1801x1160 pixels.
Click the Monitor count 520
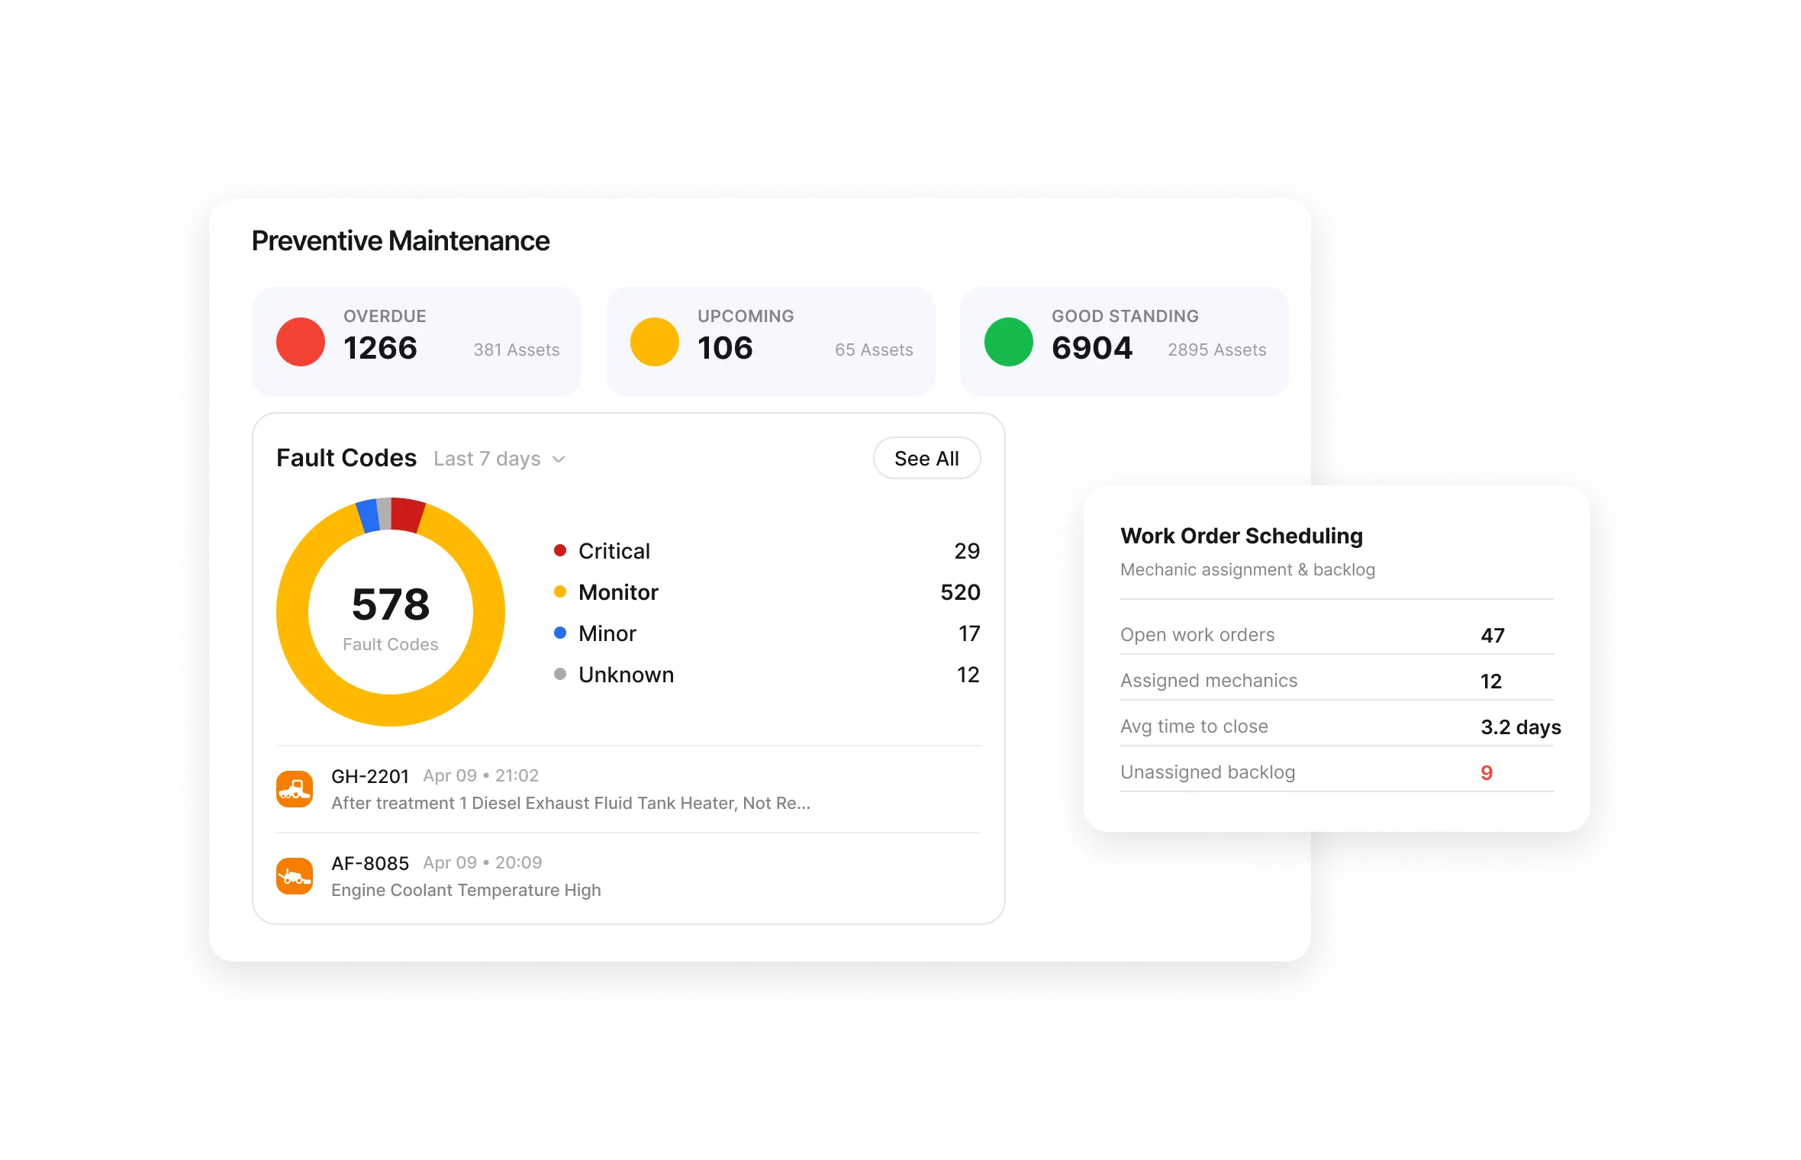[x=960, y=592]
